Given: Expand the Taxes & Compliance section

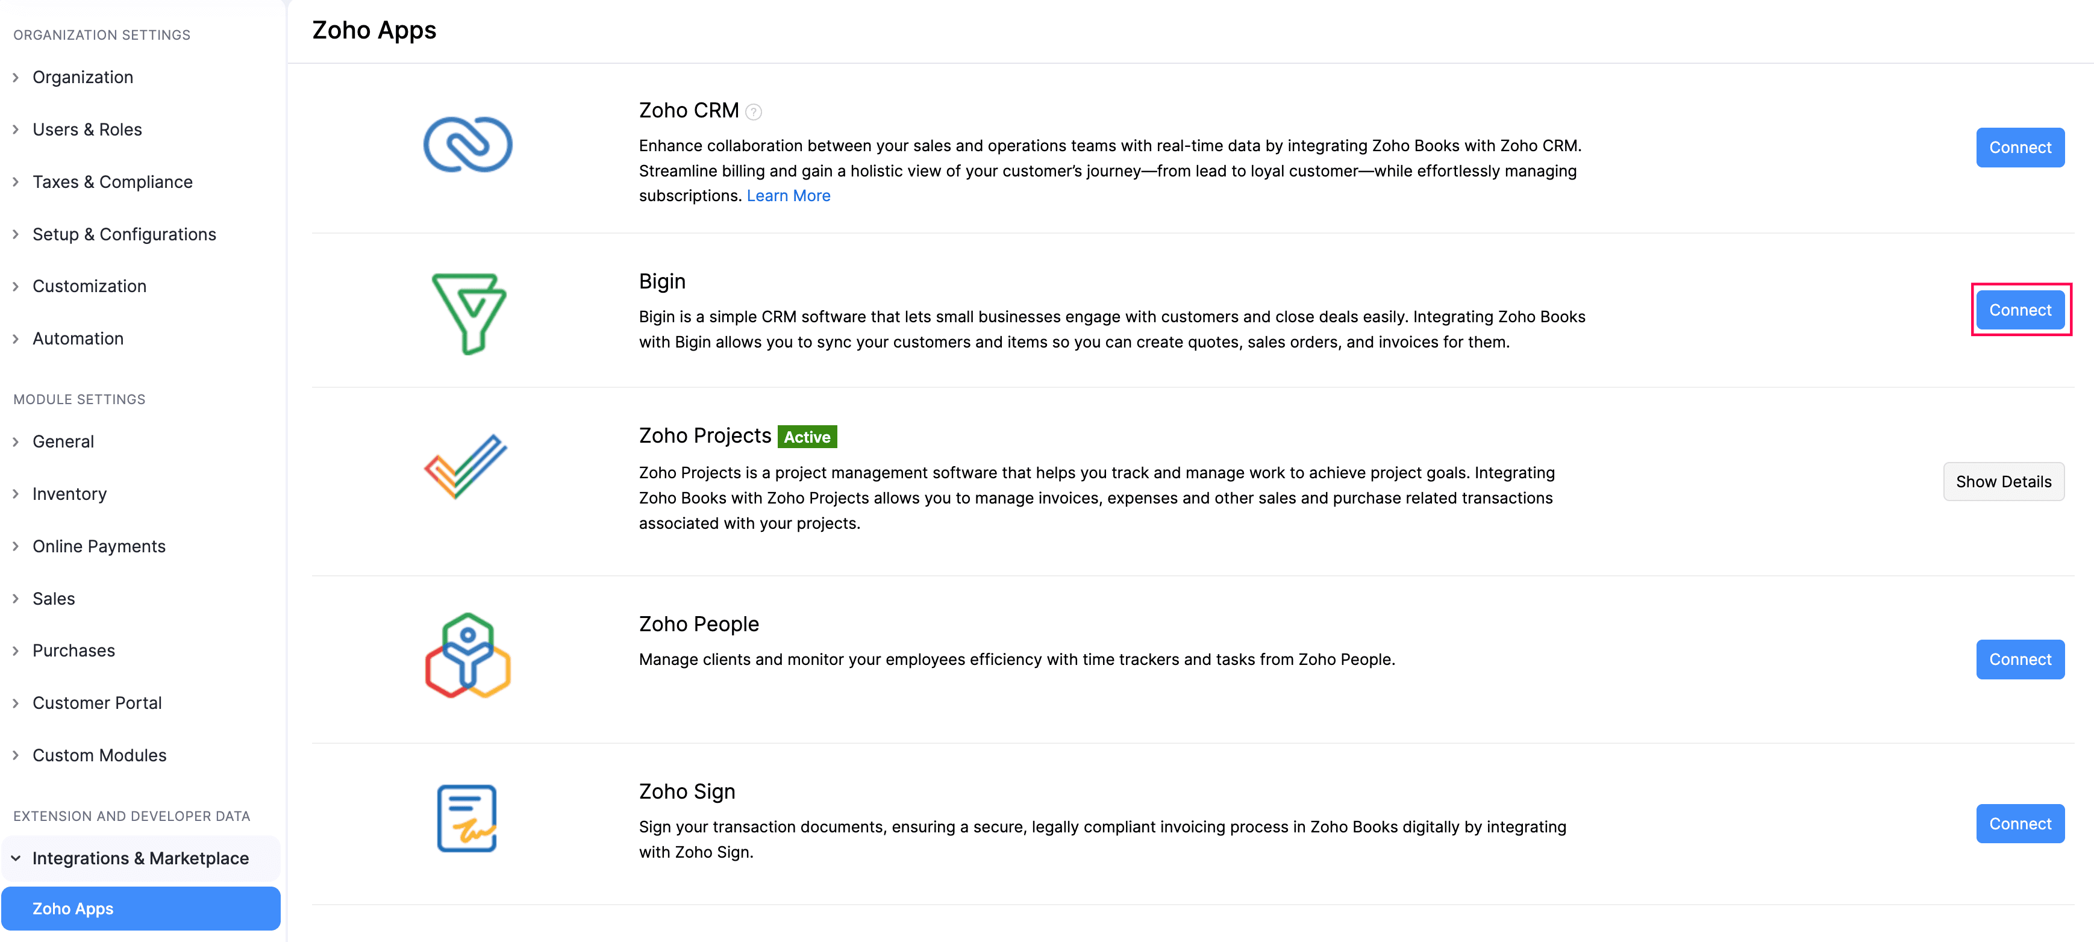Looking at the screenshot, I should point(112,182).
